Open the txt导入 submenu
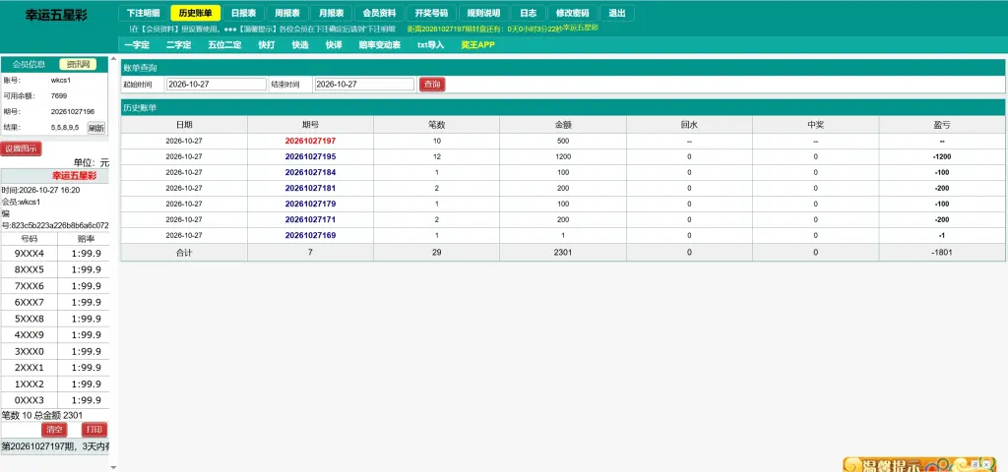The width and height of the screenshot is (1008, 472). coord(431,45)
